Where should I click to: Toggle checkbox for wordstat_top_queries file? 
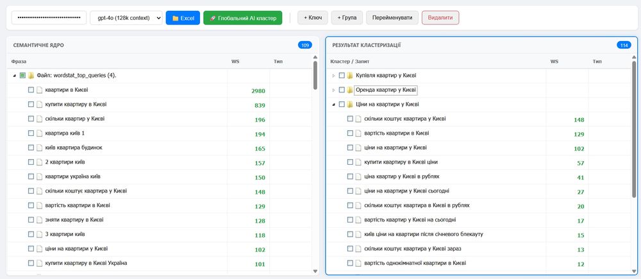pos(22,76)
